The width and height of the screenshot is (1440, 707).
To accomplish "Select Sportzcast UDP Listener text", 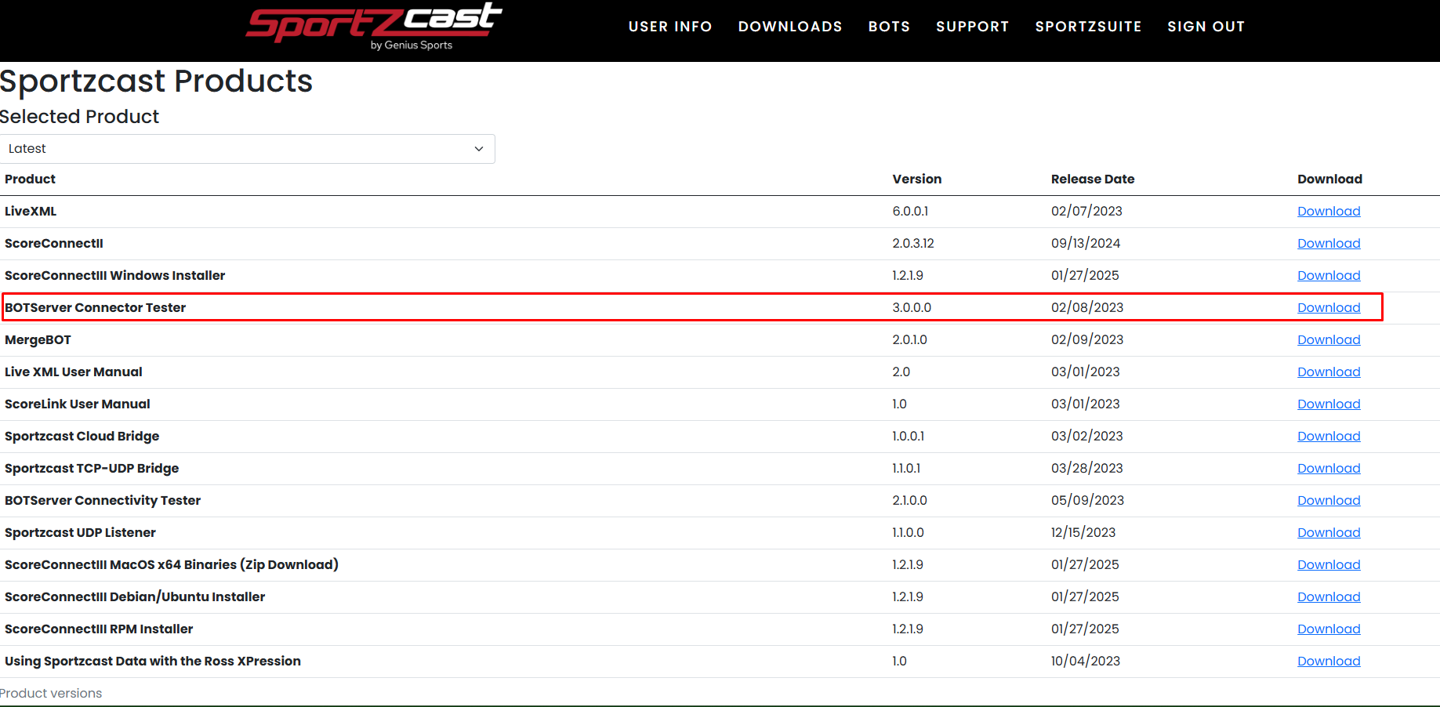I will click(80, 532).
